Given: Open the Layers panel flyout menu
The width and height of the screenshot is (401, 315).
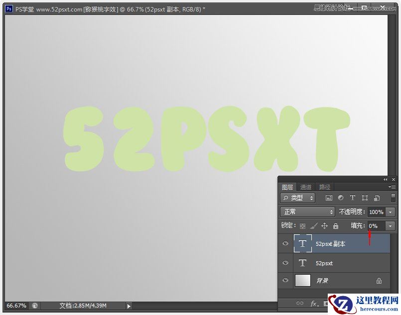Looking at the screenshot, I should click(x=392, y=187).
